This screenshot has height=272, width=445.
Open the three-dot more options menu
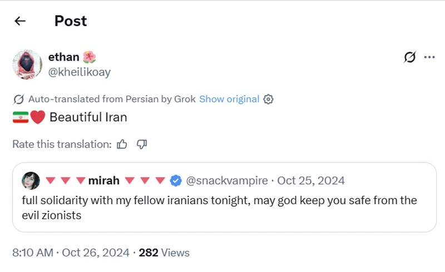(x=429, y=57)
